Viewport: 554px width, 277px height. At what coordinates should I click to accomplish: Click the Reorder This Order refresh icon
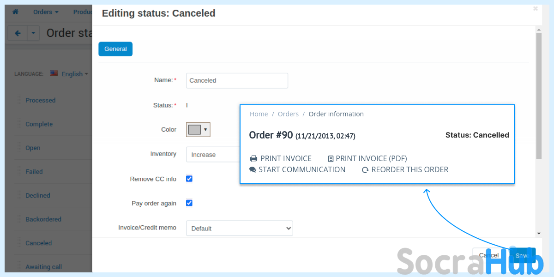point(365,170)
